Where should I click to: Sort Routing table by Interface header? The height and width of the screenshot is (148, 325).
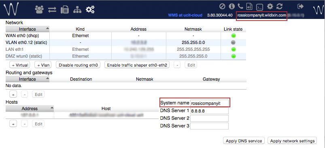[x=28, y=79]
